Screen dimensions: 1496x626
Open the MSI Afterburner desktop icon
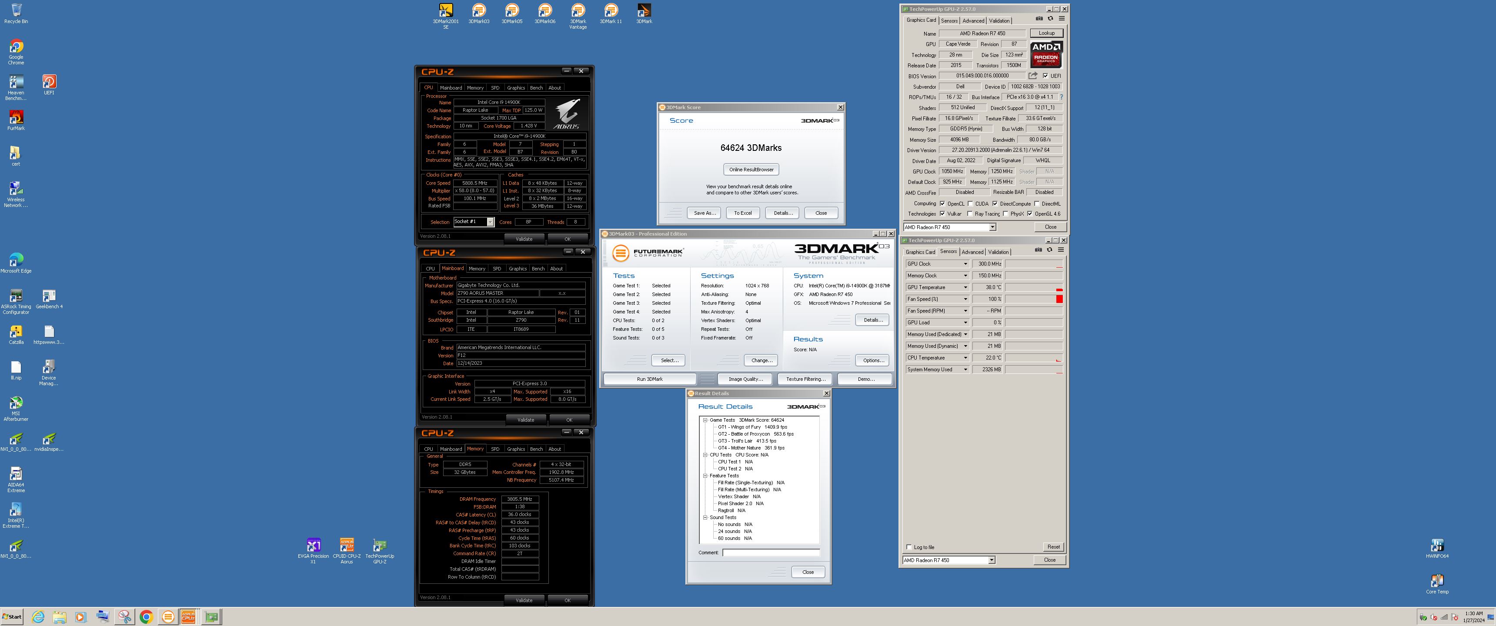pos(16,408)
